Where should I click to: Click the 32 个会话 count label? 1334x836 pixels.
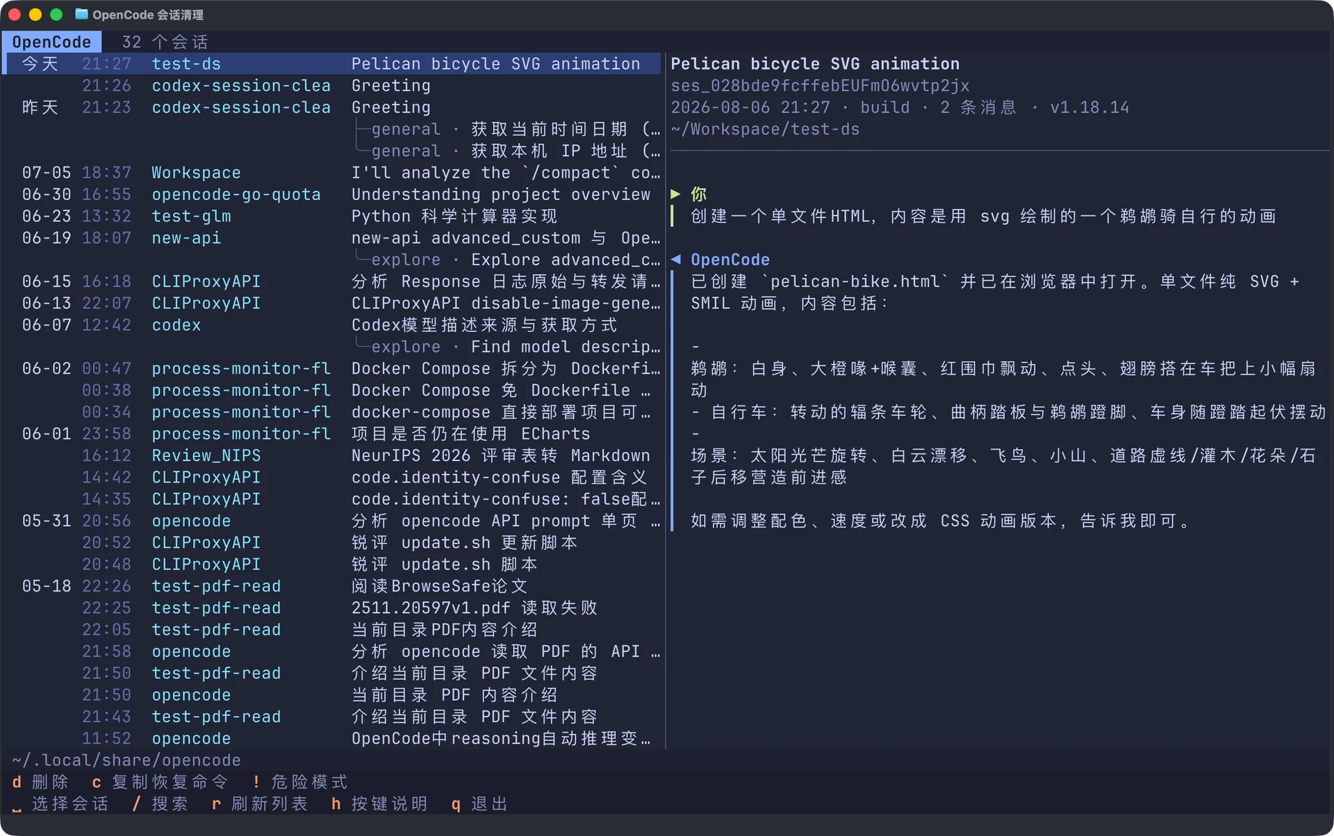tap(165, 42)
